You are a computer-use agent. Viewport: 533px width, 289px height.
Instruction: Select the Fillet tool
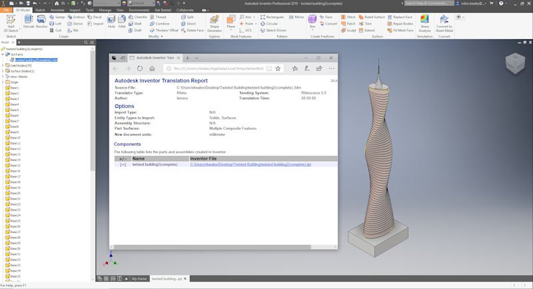122,21
